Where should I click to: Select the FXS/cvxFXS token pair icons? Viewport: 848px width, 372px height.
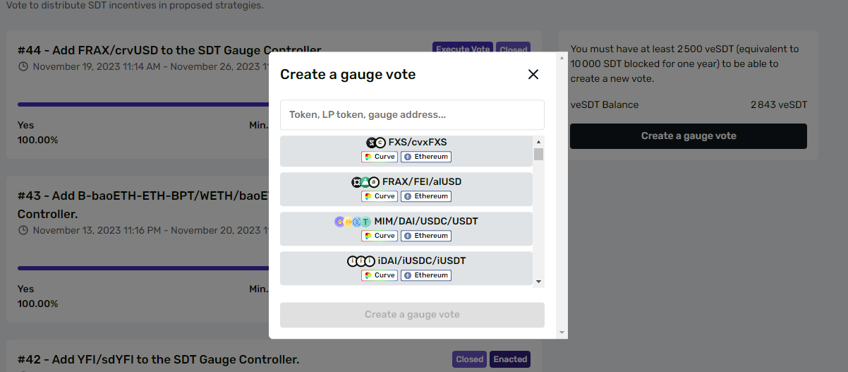(x=375, y=143)
